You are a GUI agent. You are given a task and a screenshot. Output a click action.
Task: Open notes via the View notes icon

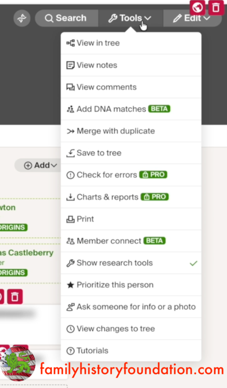[71, 65]
